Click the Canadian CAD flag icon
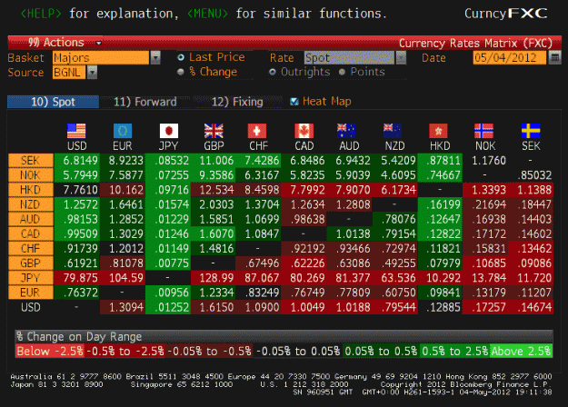The image size is (568, 407). coord(304,131)
